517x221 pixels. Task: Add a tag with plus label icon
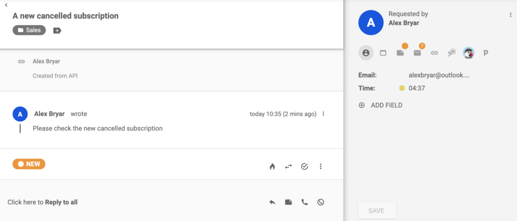pyautogui.click(x=57, y=31)
